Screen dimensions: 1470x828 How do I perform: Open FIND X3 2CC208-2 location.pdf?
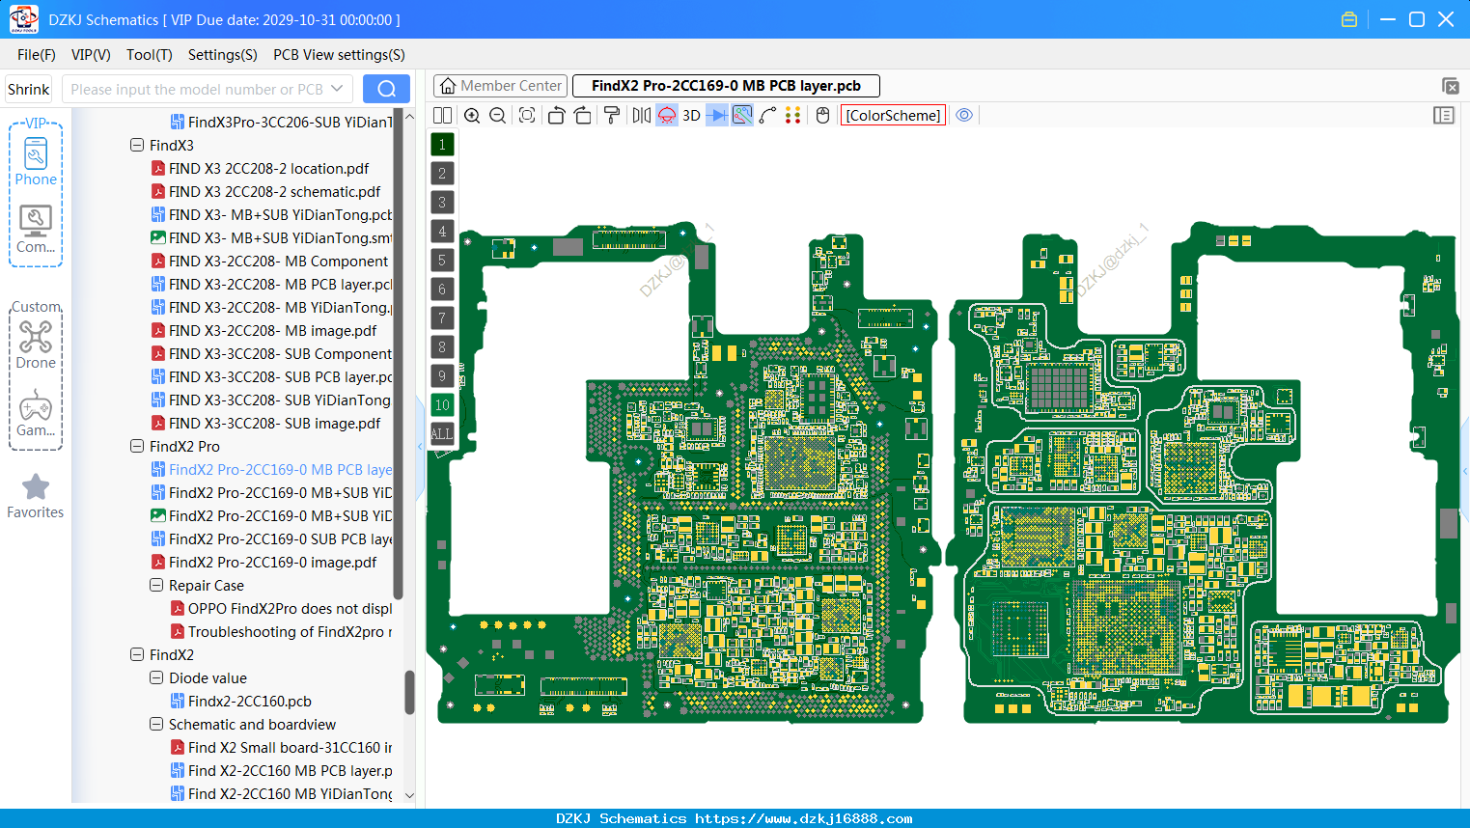tap(268, 168)
